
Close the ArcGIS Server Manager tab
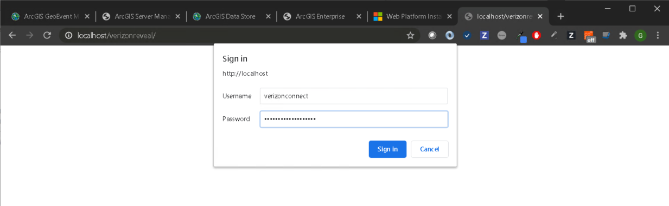click(177, 16)
